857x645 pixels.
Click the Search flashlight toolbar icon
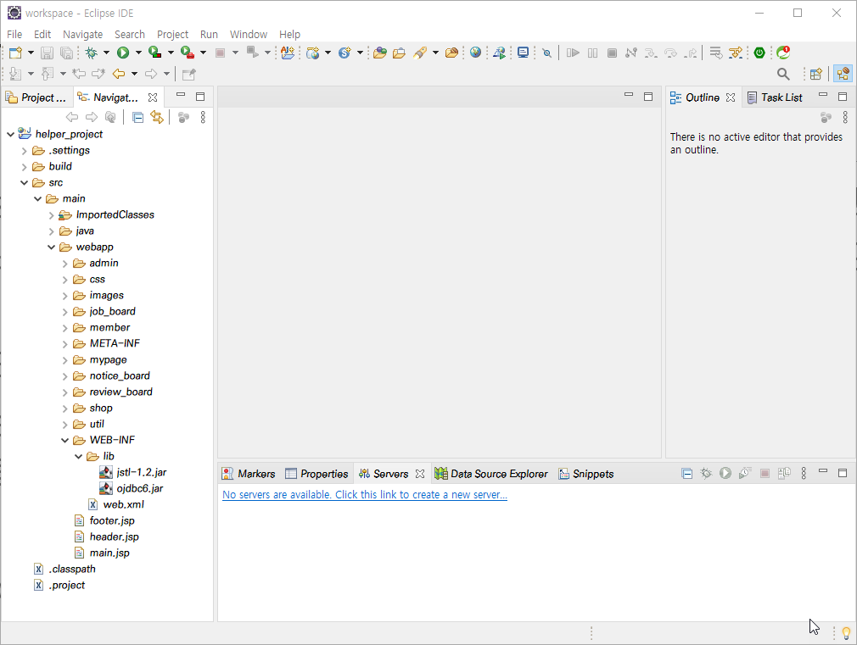tap(420, 53)
